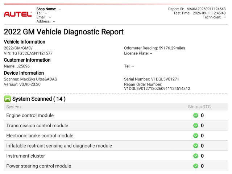The image size is (232, 174).
Task: Click the Vehicle Information heading
Action: pyautogui.click(x=25, y=42)
